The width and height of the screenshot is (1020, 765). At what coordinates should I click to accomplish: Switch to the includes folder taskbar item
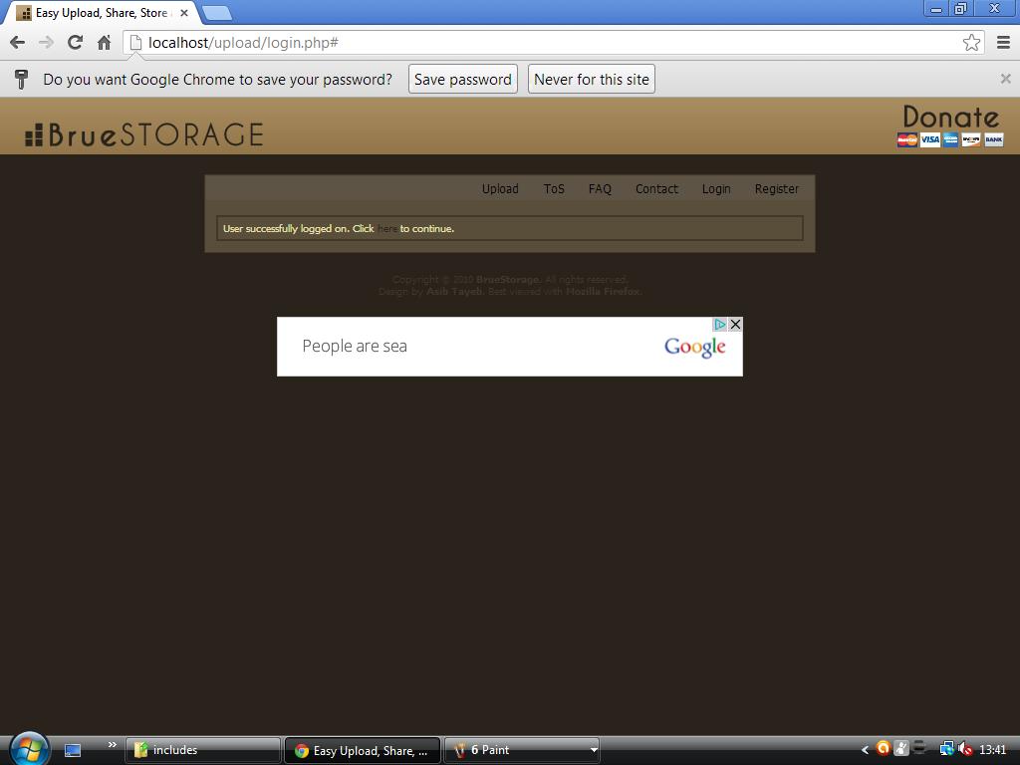(x=203, y=750)
